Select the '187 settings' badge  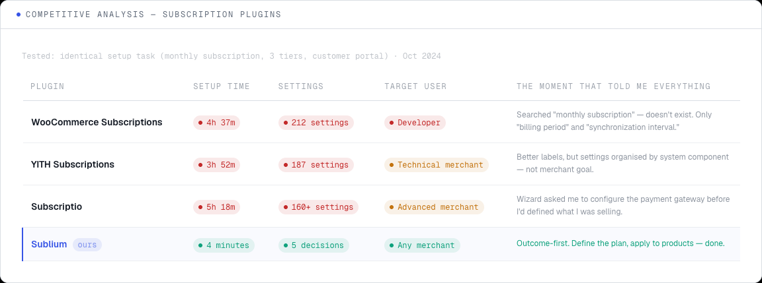click(316, 165)
